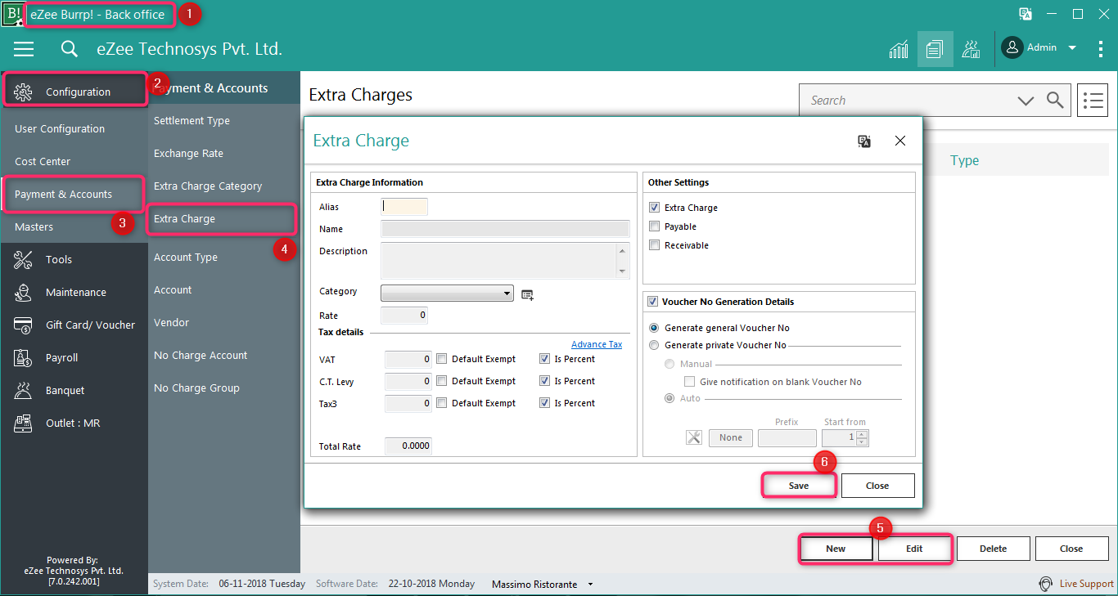Open Settlement Type submenu item

point(192,121)
